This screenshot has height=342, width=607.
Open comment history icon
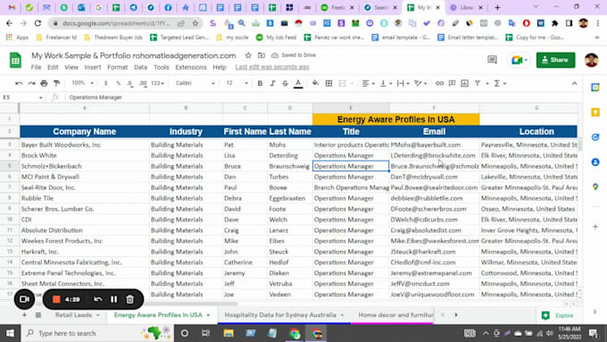coord(492,60)
